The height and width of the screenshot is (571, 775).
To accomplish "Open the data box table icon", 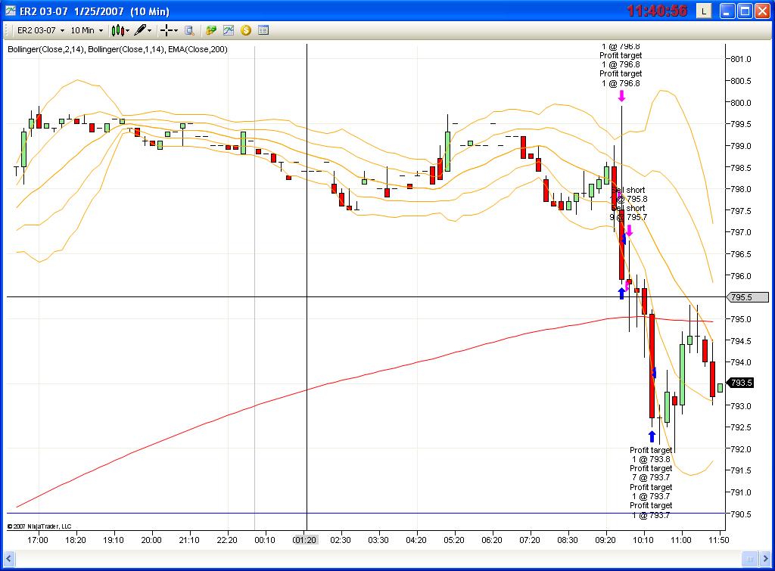I will coord(263,30).
